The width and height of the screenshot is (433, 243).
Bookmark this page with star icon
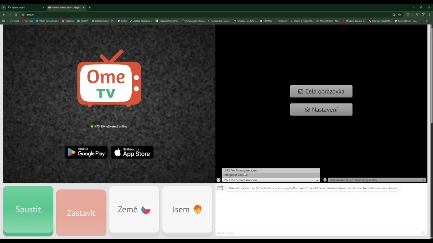(400, 15)
